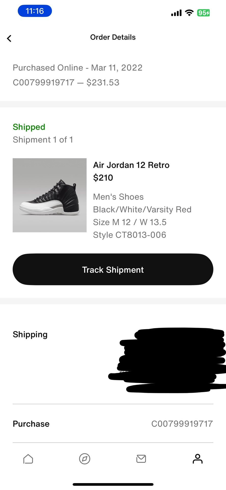Tap the battery indicator icon
226x490 pixels.
click(x=203, y=13)
